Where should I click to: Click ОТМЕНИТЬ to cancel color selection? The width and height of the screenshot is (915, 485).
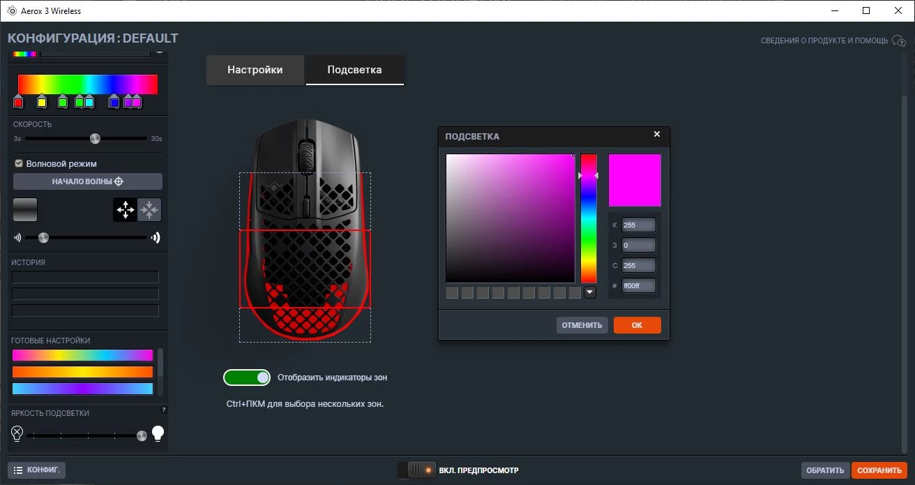pyautogui.click(x=582, y=325)
